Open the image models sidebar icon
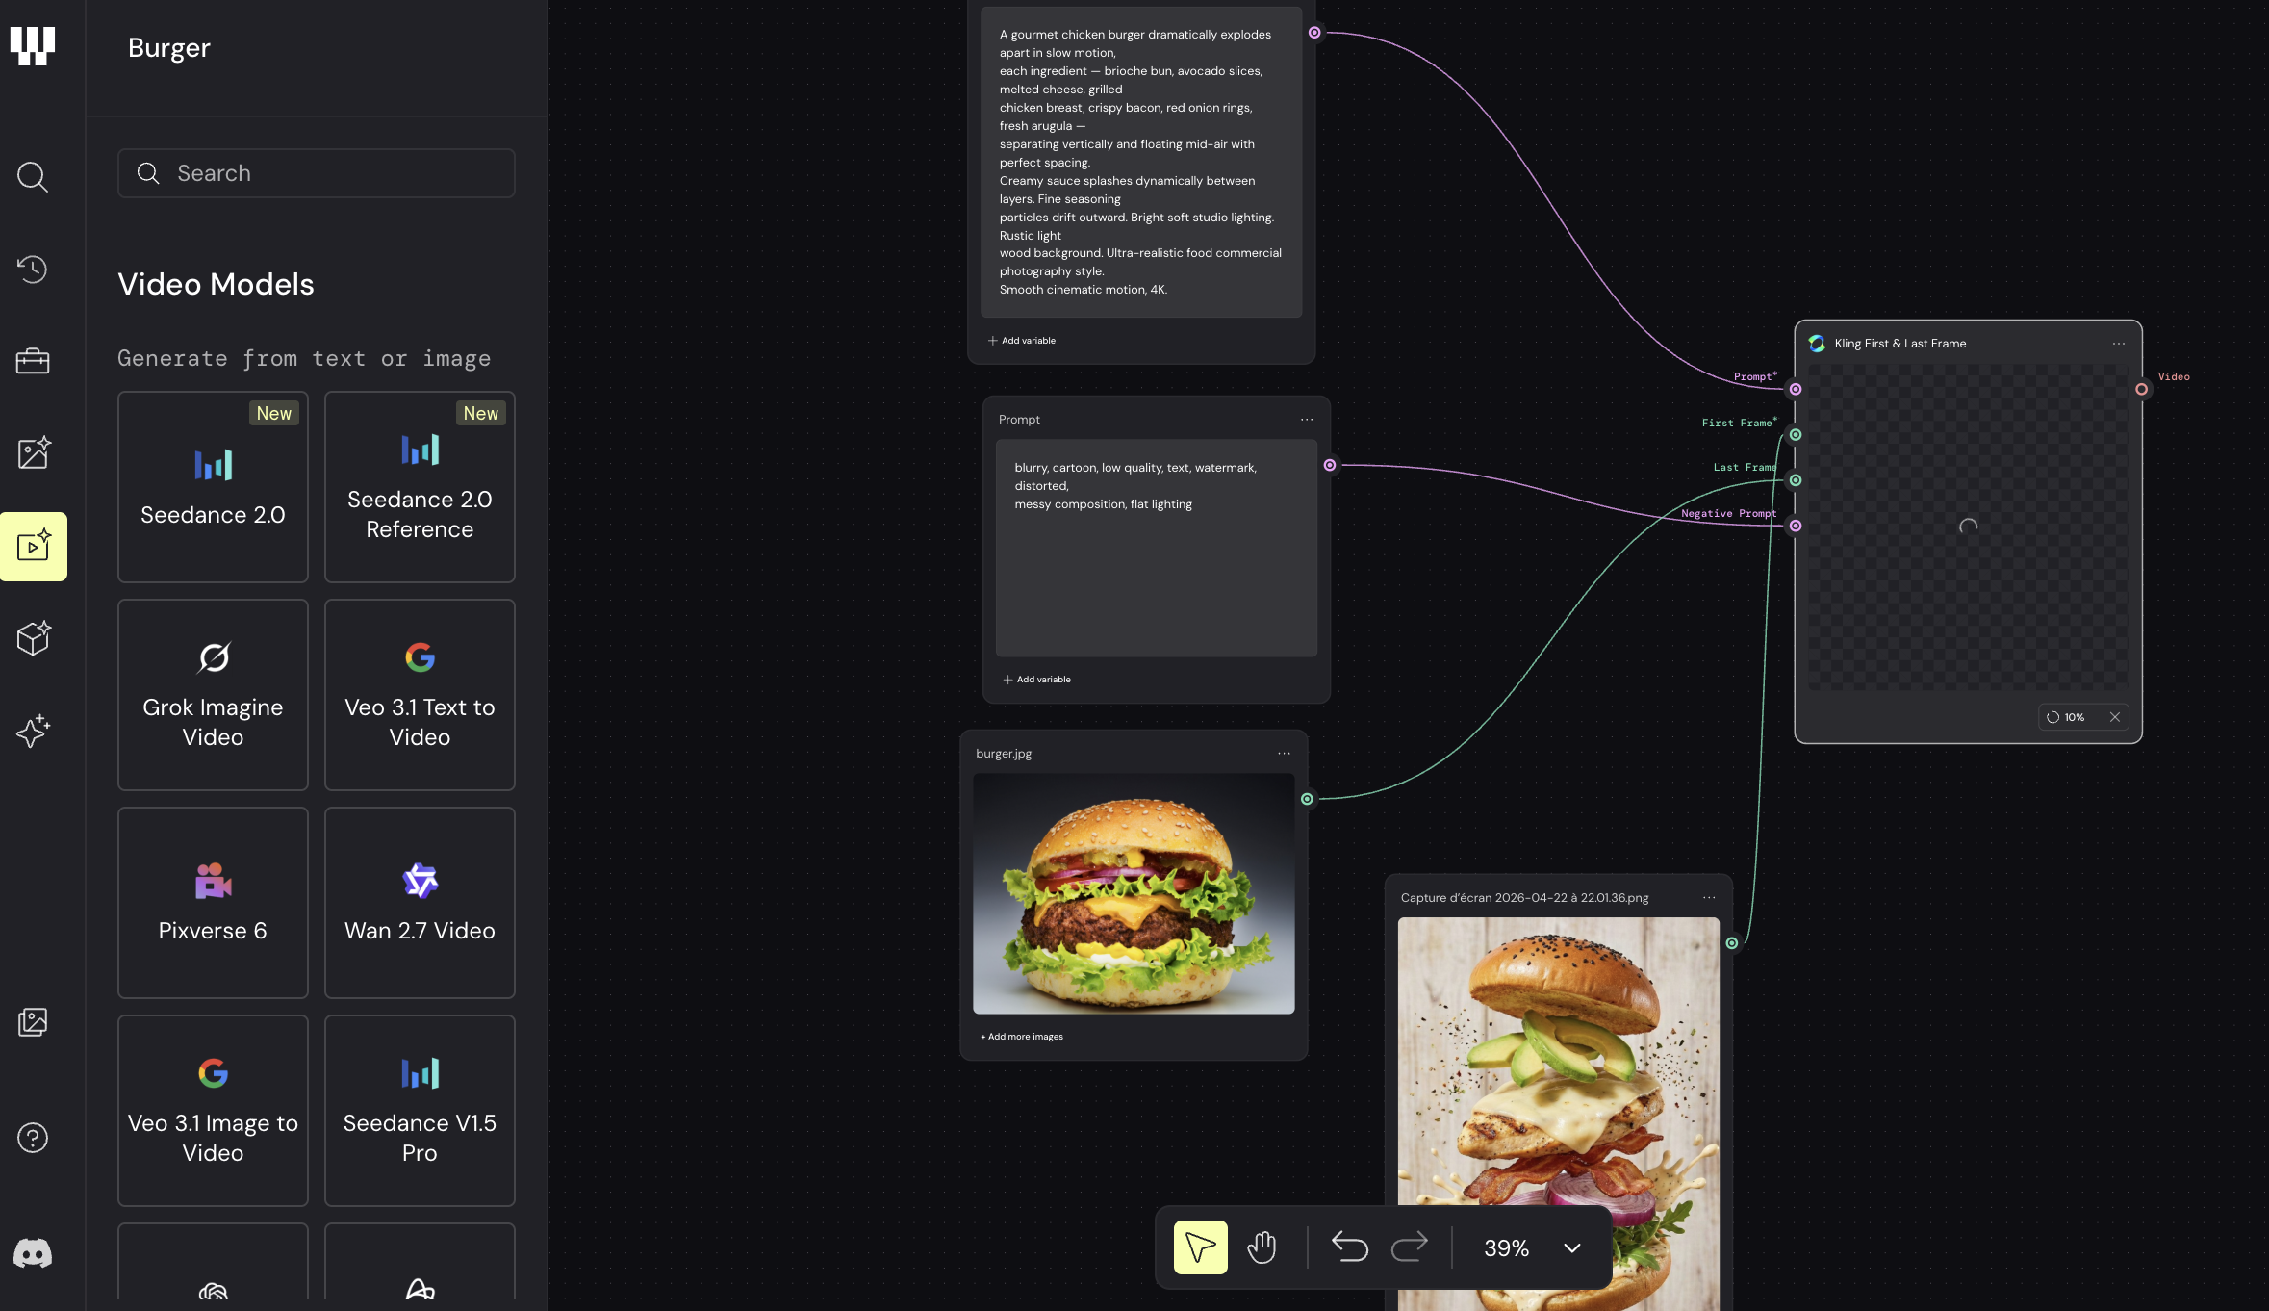 (x=33, y=453)
